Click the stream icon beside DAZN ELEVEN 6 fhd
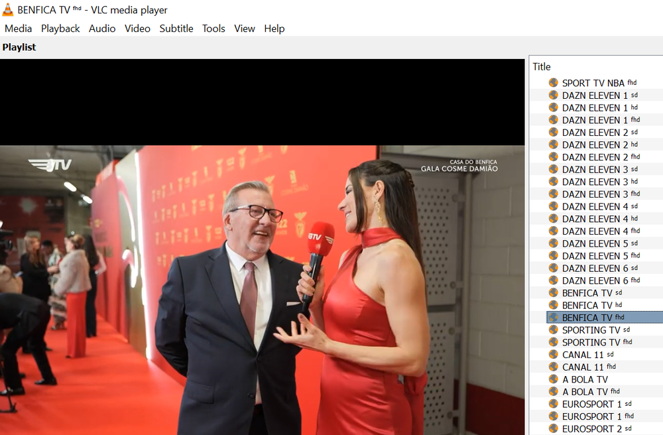 point(553,280)
